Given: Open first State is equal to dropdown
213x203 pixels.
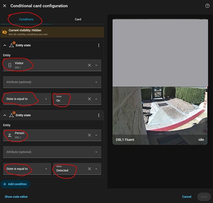Looking at the screenshot, I should (x=27, y=99).
